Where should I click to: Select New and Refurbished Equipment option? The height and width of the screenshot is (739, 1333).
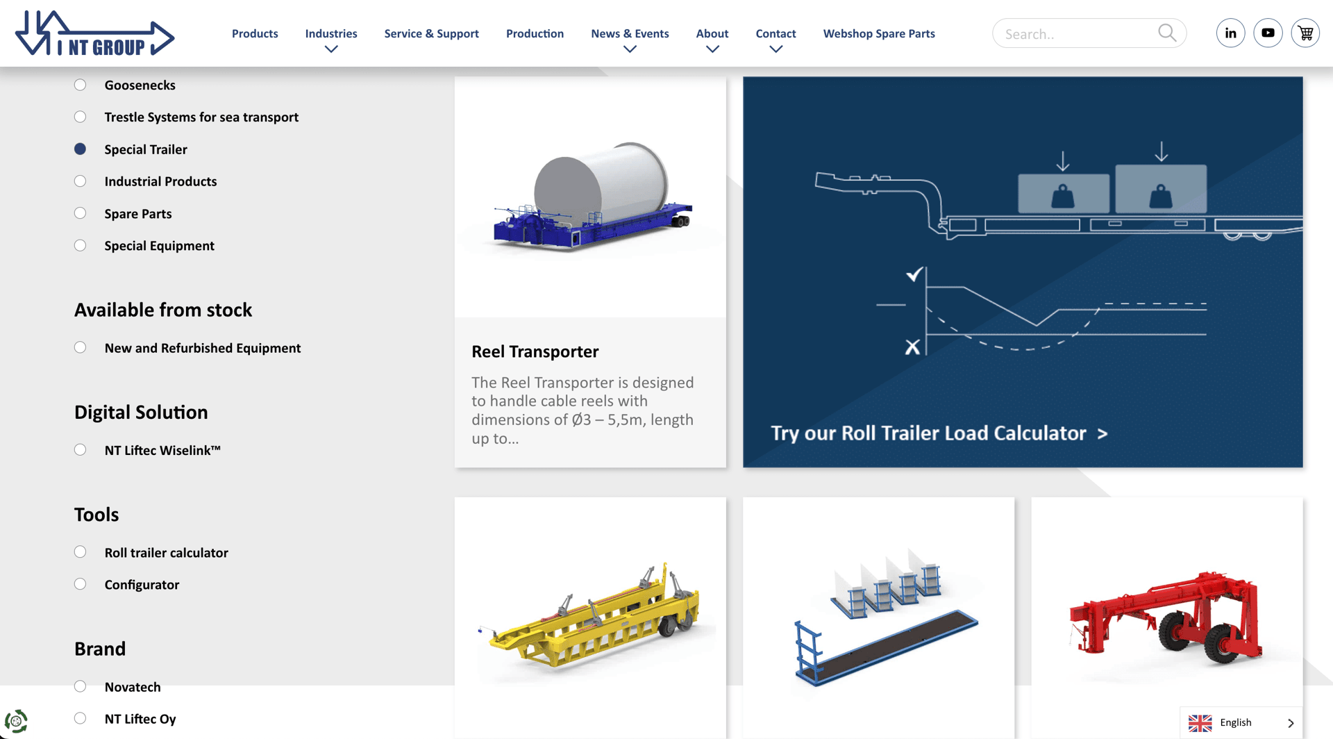click(81, 347)
